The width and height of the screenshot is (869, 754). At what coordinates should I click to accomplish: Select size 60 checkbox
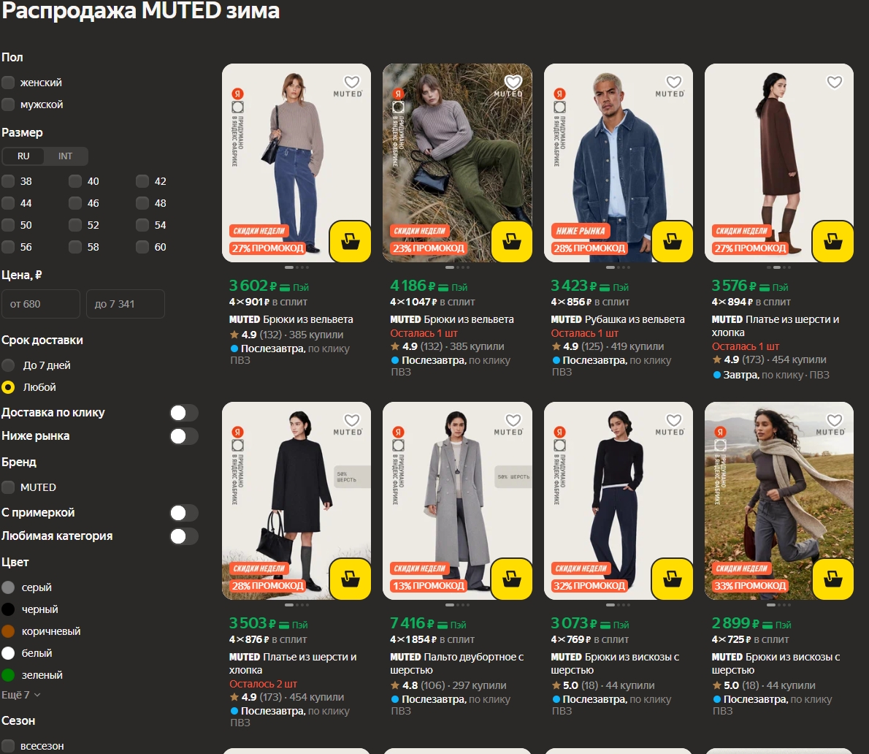pyautogui.click(x=142, y=247)
